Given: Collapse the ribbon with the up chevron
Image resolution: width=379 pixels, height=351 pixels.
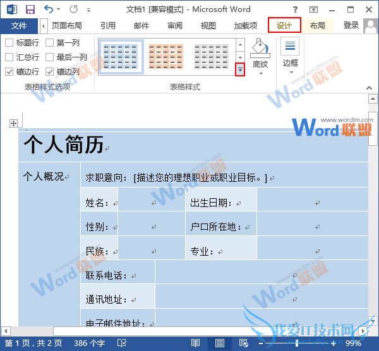Looking at the screenshot, I should [x=369, y=88].
